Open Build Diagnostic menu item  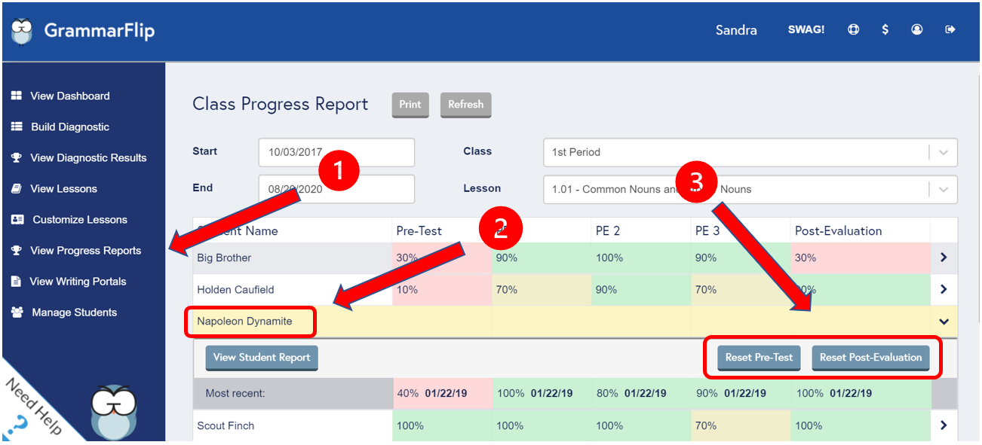click(x=70, y=126)
